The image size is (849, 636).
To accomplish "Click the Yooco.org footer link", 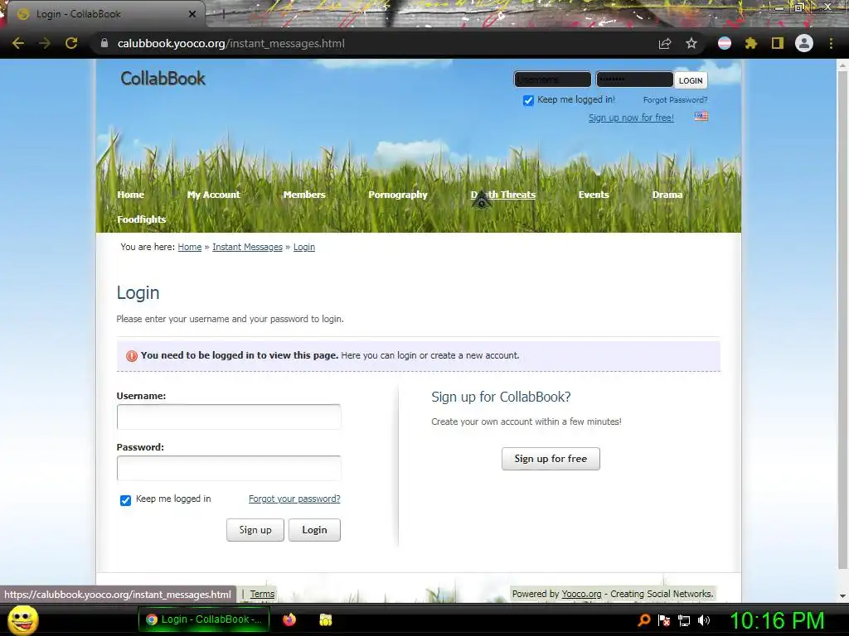I will [581, 594].
